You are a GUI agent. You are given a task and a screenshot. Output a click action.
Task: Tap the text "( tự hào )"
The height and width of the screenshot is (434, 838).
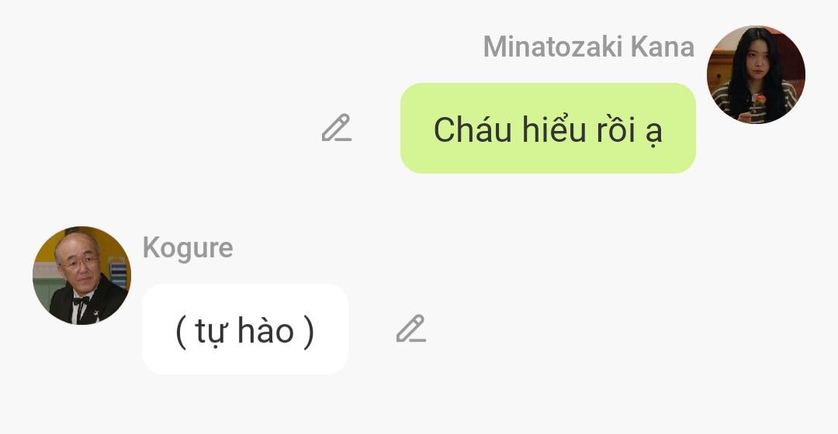pyautogui.click(x=244, y=332)
